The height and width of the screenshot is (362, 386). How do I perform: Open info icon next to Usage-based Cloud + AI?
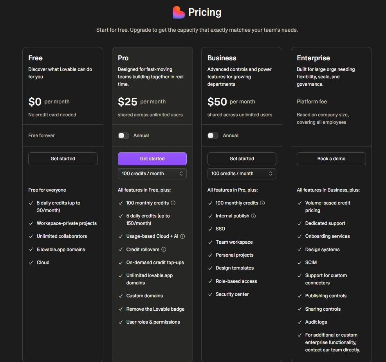(182, 236)
